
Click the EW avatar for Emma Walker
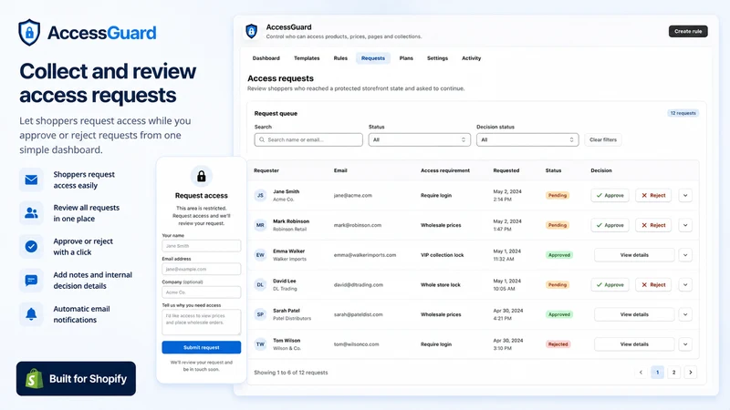tap(260, 255)
